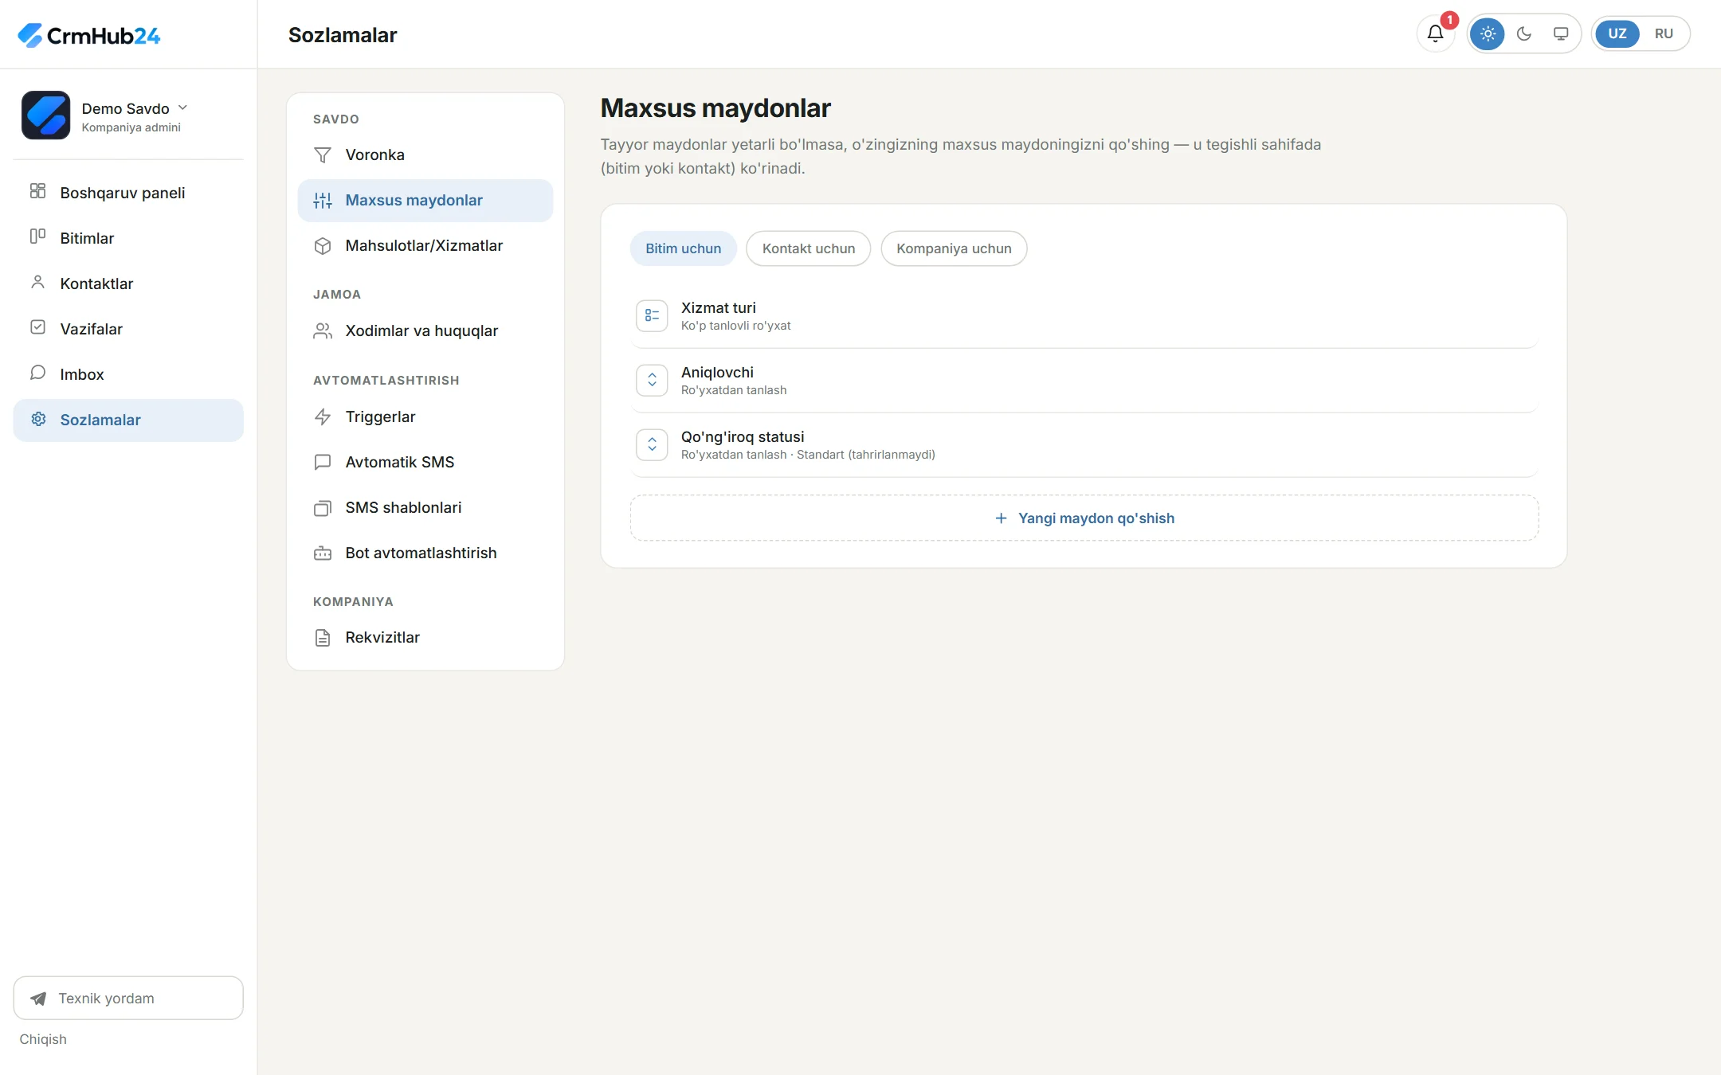Open Vazifalar checkbox icon
This screenshot has width=1721, height=1075.
(37, 327)
